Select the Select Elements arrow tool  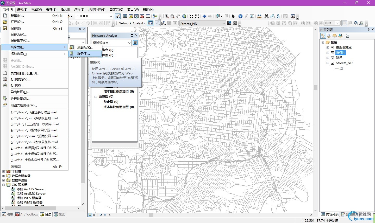[233, 16]
